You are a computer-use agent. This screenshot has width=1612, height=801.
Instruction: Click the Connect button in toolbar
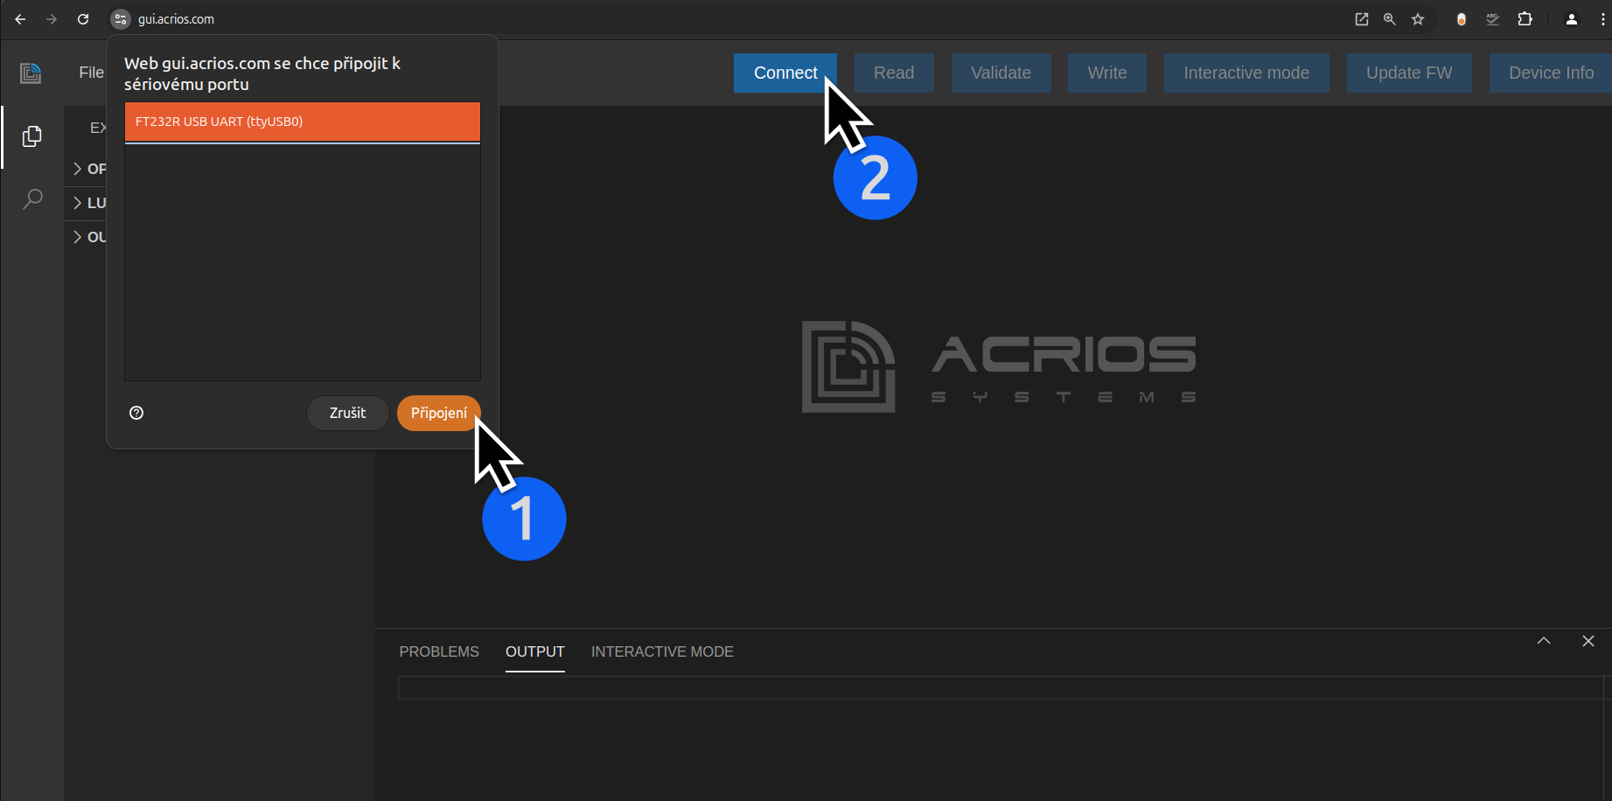click(x=785, y=73)
